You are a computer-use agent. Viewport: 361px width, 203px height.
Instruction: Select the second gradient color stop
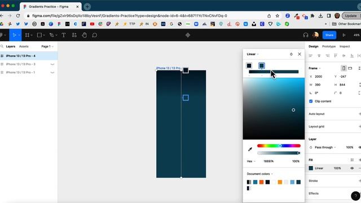262,66
